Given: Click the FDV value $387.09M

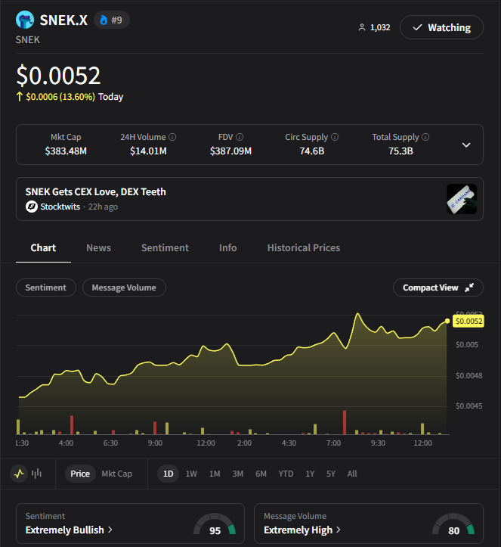Looking at the screenshot, I should [230, 151].
